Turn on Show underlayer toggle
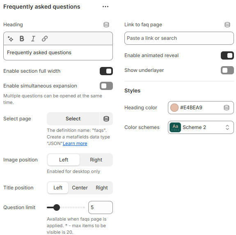 point(227,70)
